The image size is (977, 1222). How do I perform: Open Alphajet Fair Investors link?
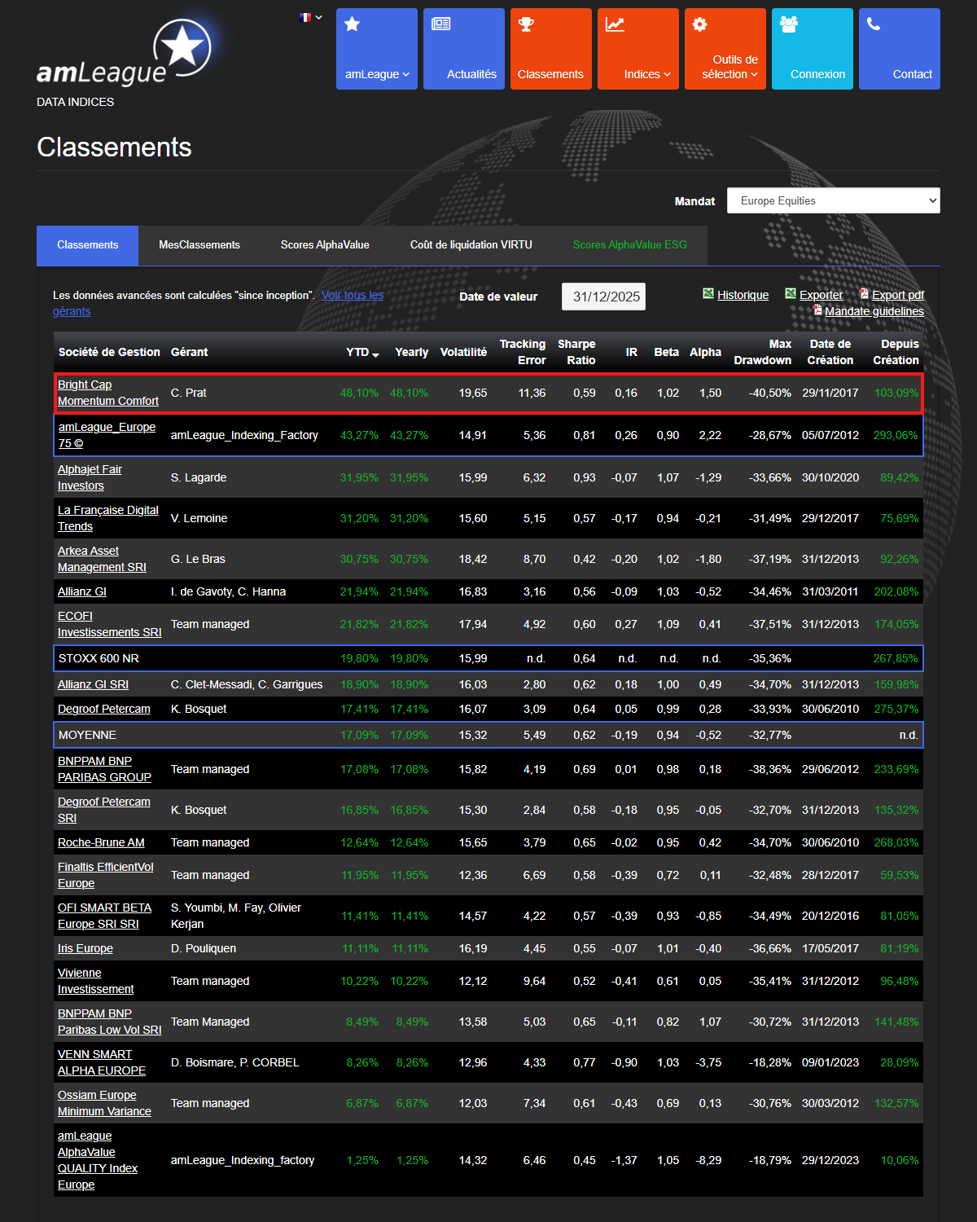90,477
